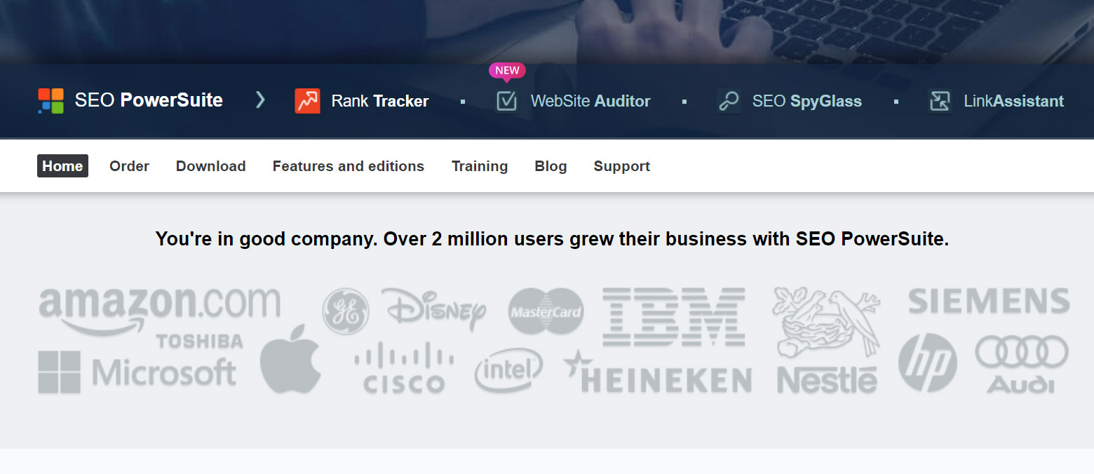Click the HP circular logo
Screen dimensions: 1094x474
click(x=927, y=363)
